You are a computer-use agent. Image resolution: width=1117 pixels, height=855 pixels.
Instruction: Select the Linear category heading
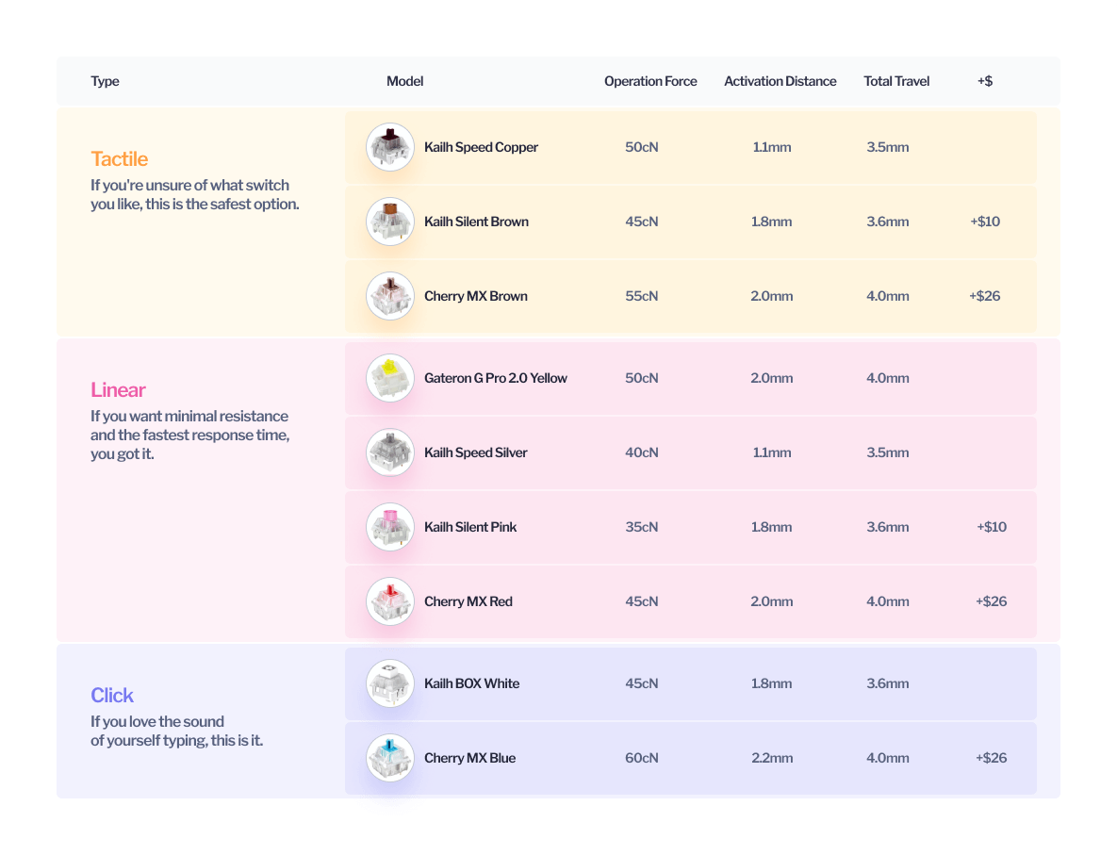click(118, 389)
